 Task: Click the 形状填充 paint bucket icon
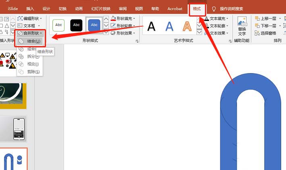[113, 19]
